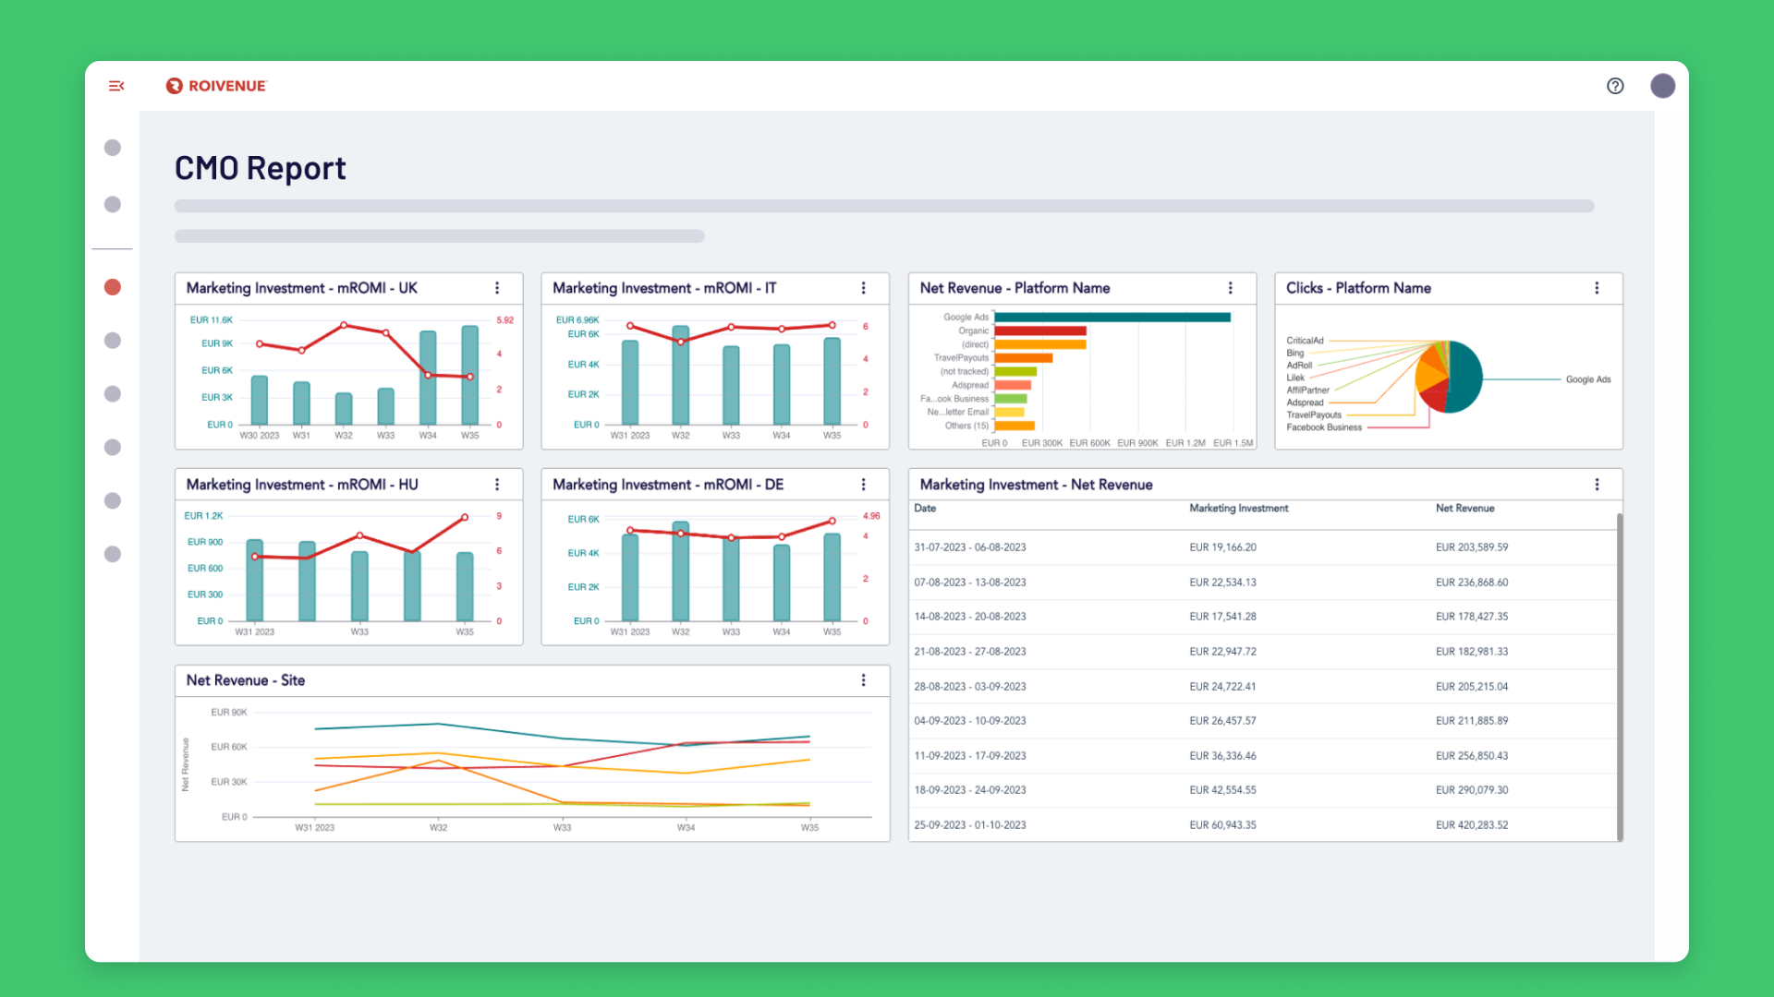
Task: Click the first gray sidebar dot
Action: (113, 148)
